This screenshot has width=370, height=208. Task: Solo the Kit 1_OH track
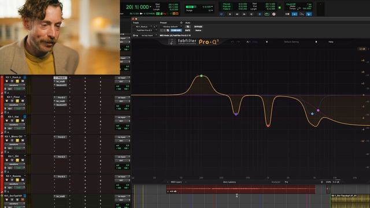(x=17, y=161)
